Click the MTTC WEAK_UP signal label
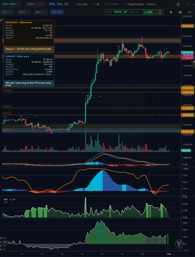195x257 pixels. [x=121, y=12]
